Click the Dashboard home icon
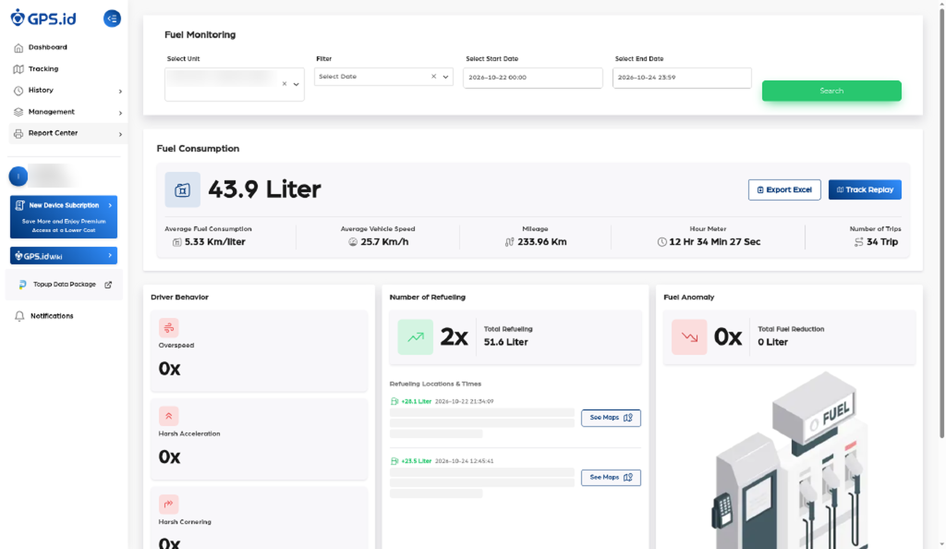 (18, 48)
